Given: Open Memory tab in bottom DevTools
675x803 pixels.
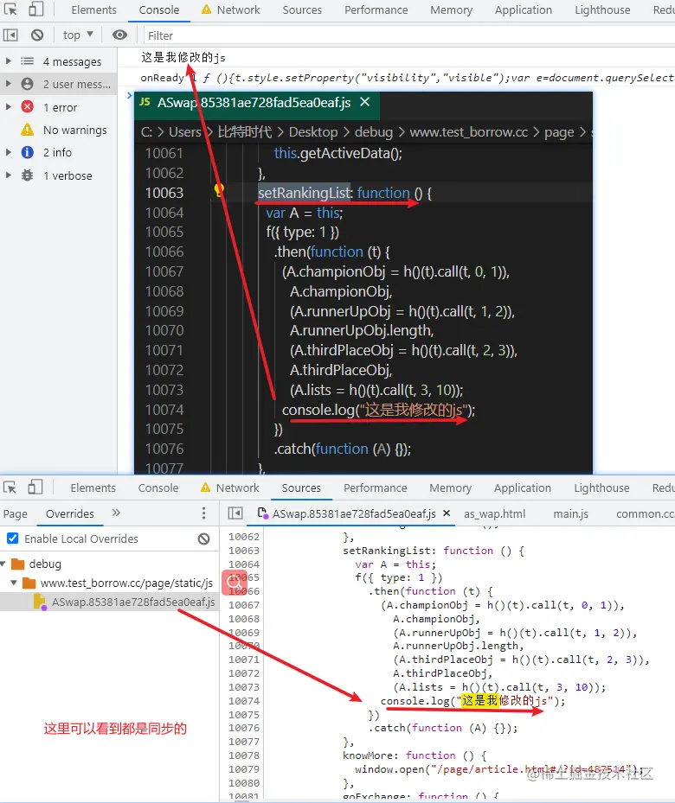Looking at the screenshot, I should point(450,488).
